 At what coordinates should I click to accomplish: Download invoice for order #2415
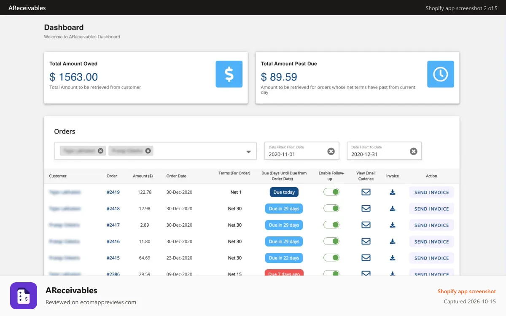pos(393,258)
